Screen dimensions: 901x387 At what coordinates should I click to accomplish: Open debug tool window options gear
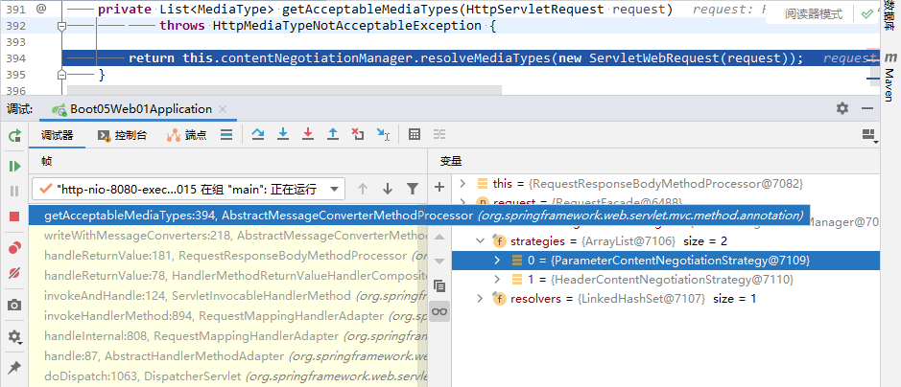(x=842, y=108)
